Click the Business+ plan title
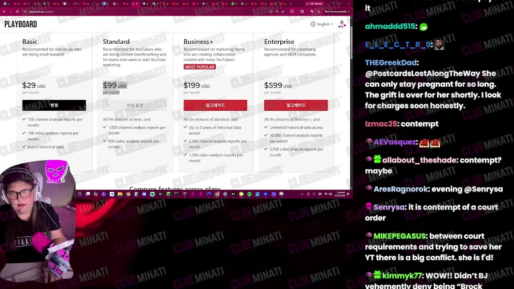 pyautogui.click(x=198, y=42)
